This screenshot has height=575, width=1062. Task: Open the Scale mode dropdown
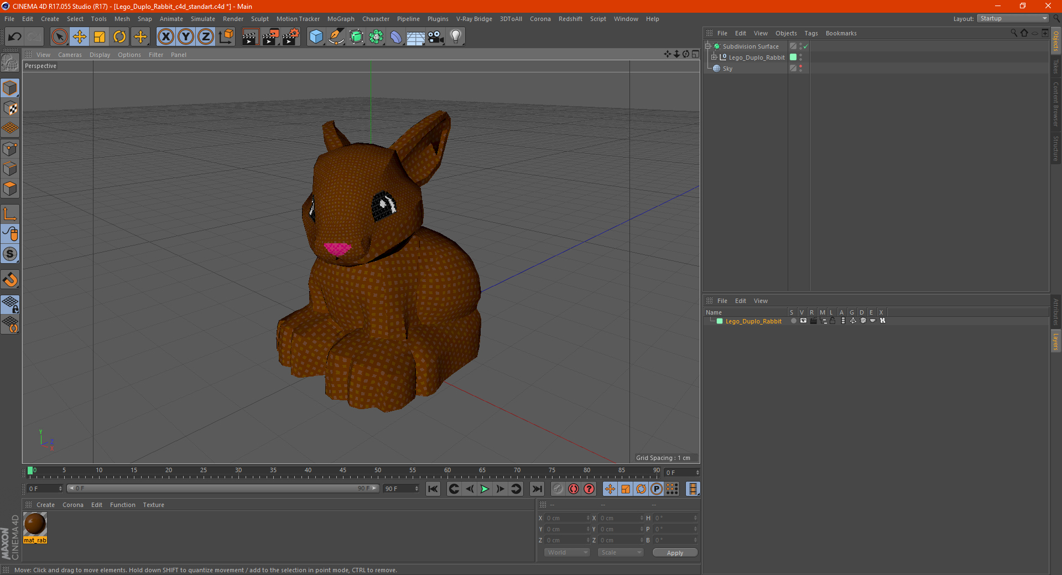coord(621,552)
